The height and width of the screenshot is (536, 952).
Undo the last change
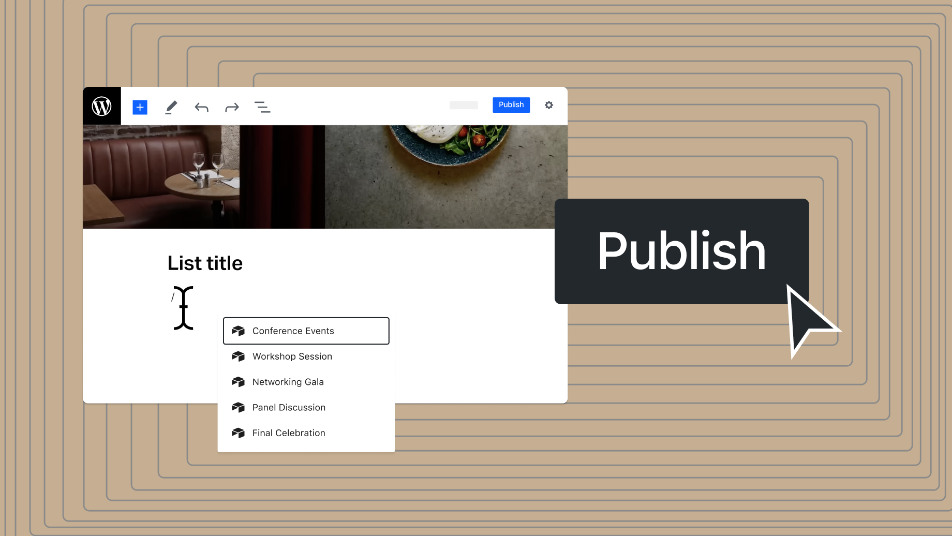[201, 107]
